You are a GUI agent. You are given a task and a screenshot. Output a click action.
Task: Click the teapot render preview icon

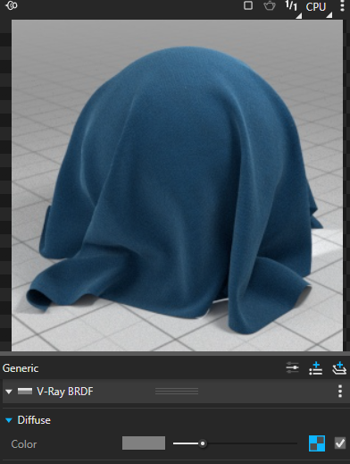click(270, 6)
